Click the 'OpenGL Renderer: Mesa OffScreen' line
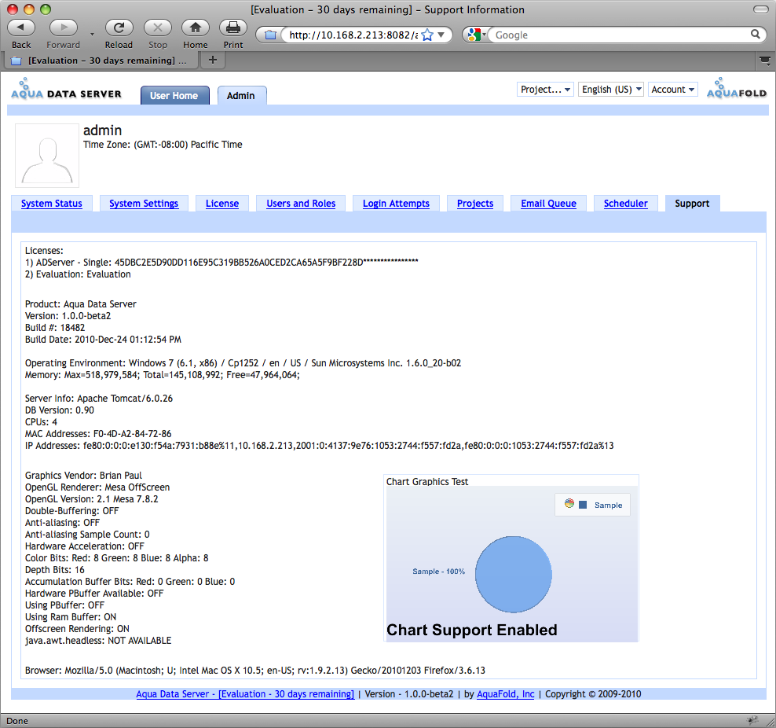 pyautogui.click(x=97, y=487)
